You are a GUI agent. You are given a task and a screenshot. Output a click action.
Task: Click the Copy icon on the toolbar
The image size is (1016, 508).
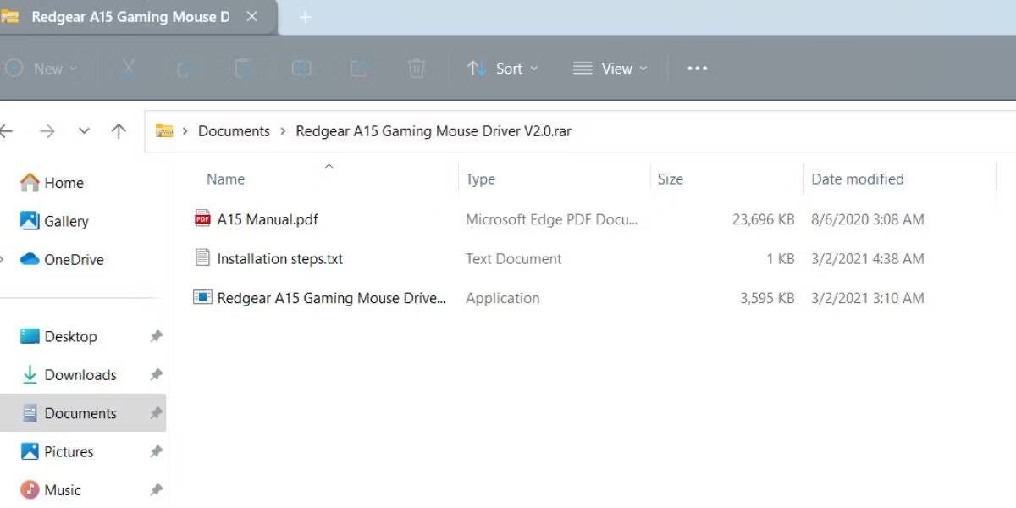tap(185, 69)
